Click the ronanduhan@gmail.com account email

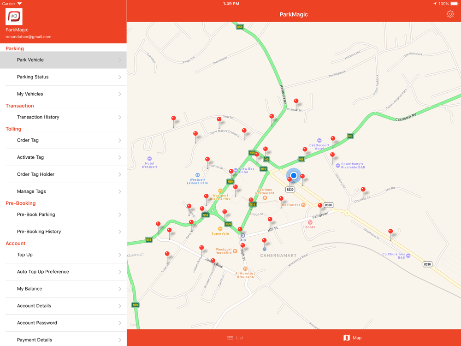[28, 37]
